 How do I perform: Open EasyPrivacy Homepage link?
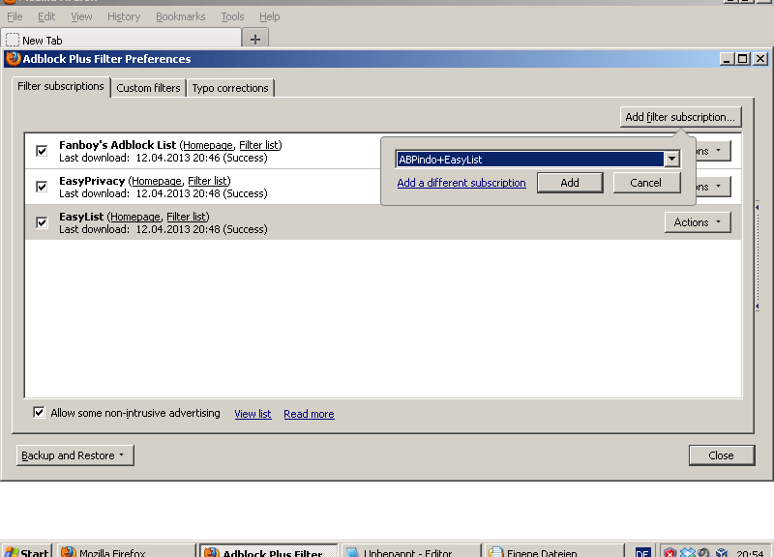point(156,181)
